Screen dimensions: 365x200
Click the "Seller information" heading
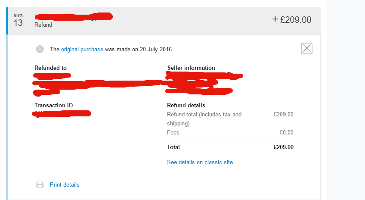coord(191,68)
